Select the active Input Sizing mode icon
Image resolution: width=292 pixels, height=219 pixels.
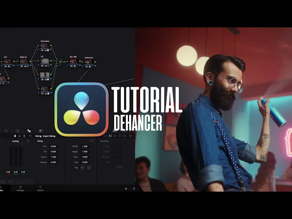[x=110, y=136]
